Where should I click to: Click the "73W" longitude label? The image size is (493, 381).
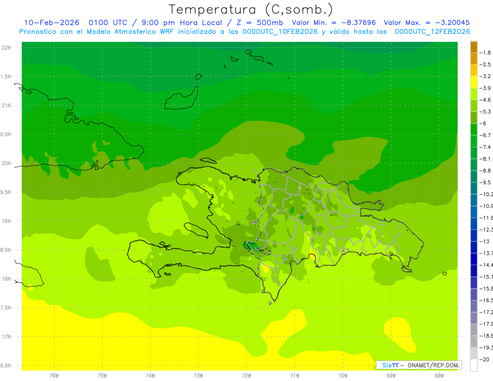pyautogui.click(x=198, y=376)
